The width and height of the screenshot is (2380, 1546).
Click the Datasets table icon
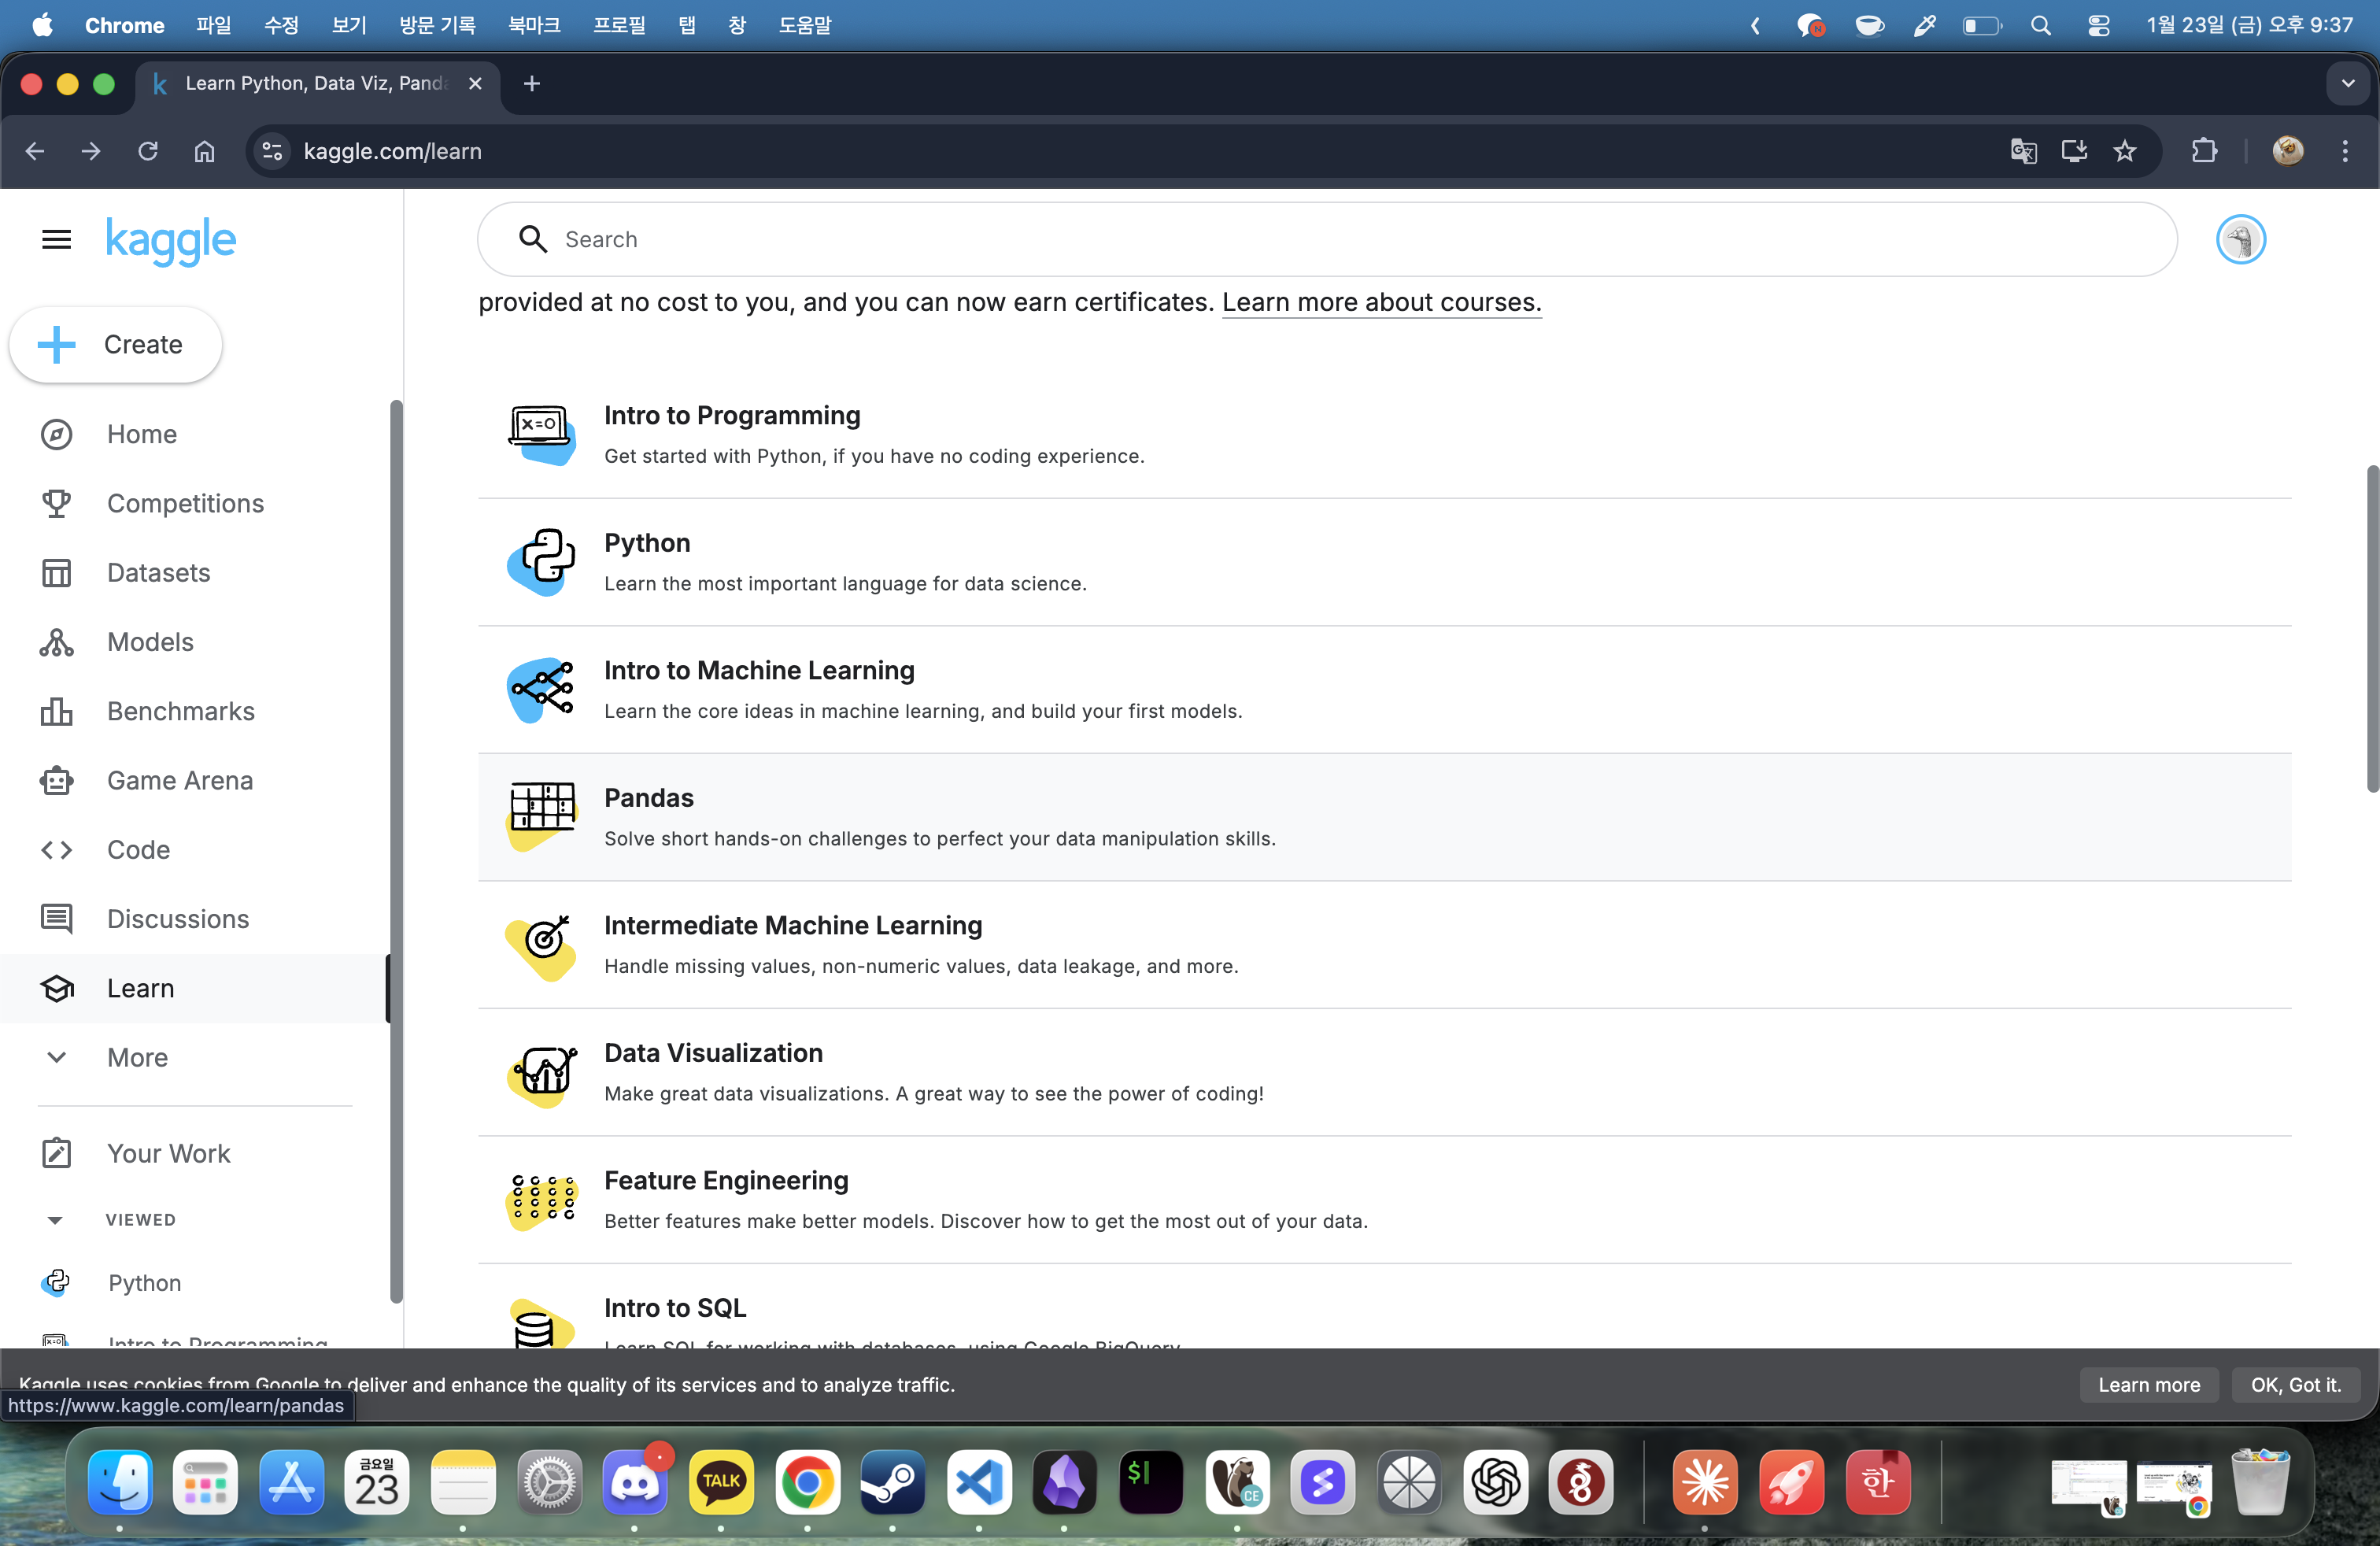tap(56, 572)
